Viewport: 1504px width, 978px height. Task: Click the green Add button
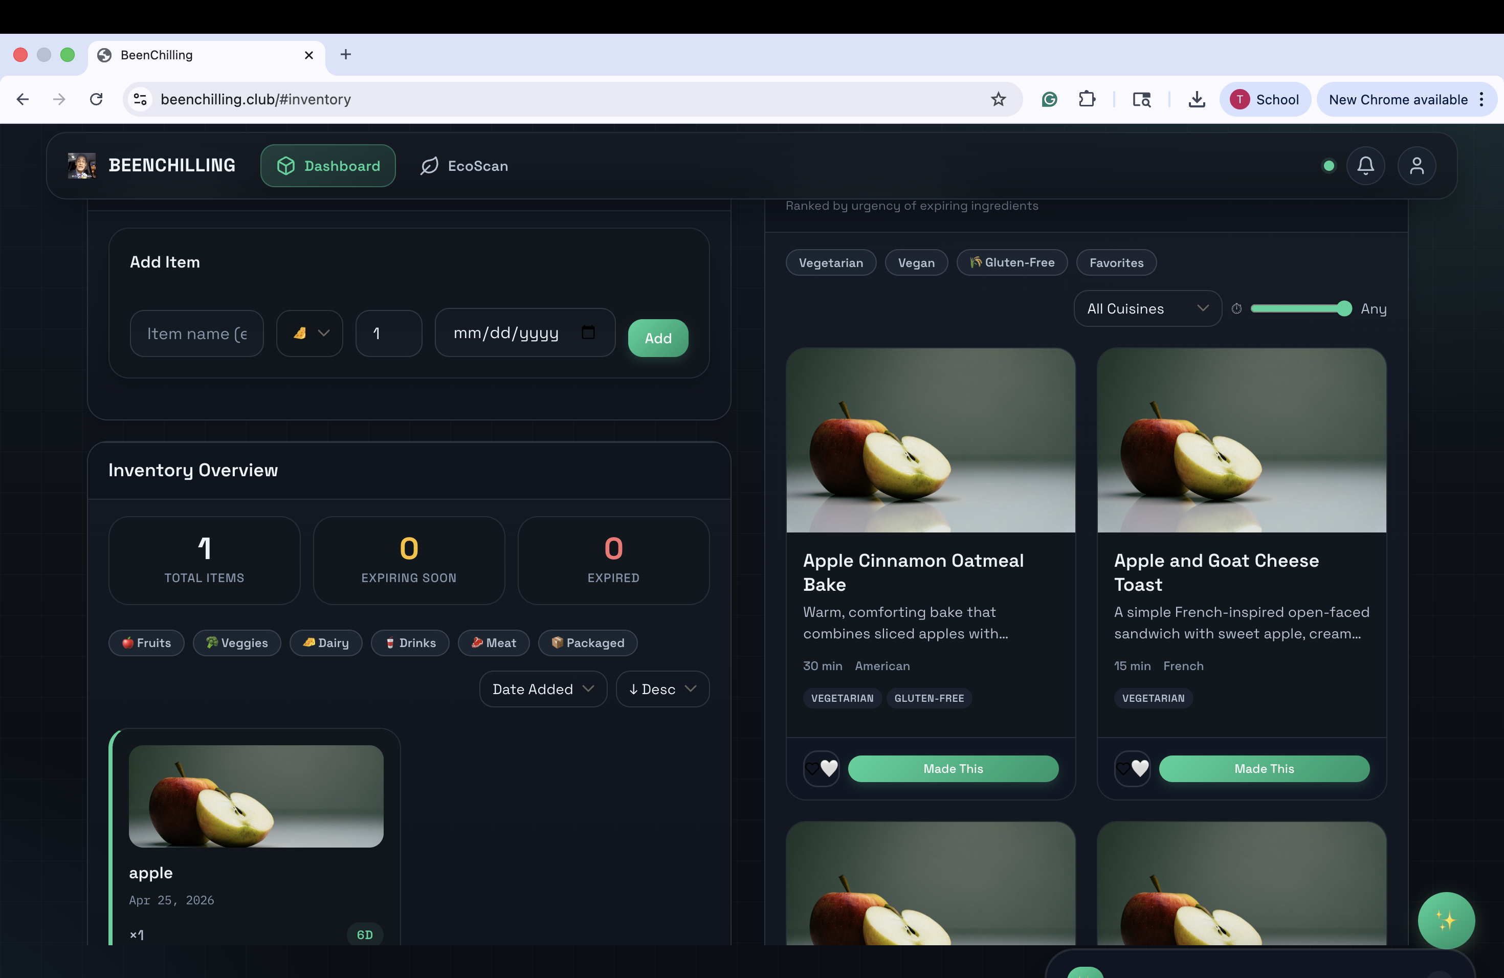(x=657, y=338)
